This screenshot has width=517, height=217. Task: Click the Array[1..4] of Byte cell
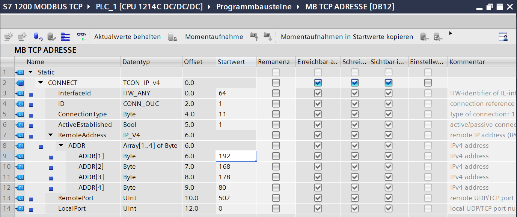(152, 146)
